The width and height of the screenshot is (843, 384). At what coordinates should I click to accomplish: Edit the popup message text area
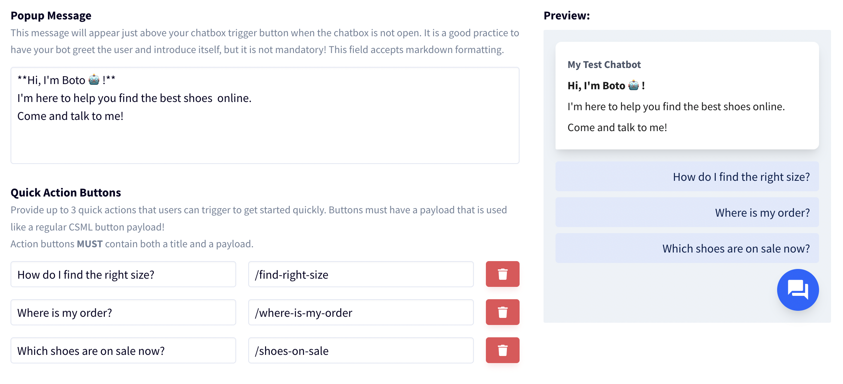tap(265, 115)
